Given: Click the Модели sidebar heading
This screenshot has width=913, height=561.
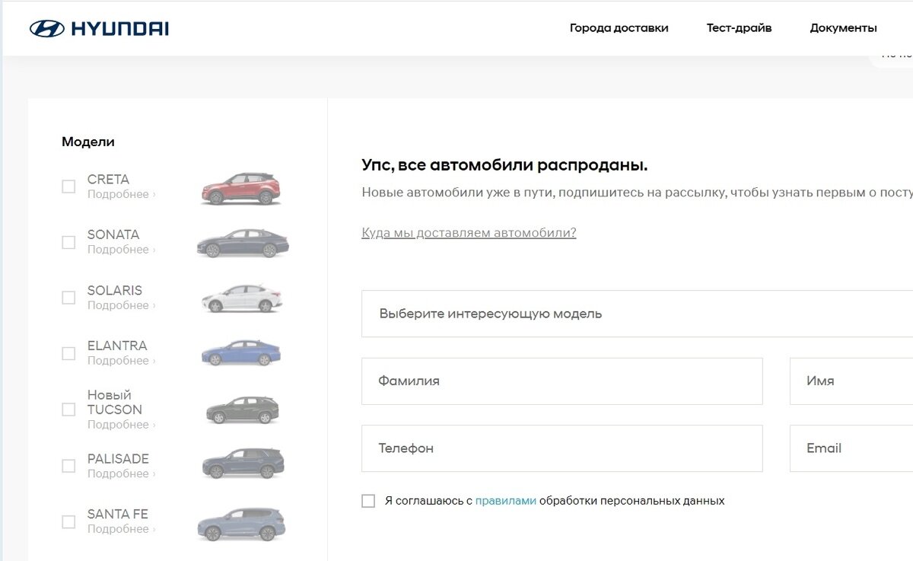Looking at the screenshot, I should click(88, 142).
